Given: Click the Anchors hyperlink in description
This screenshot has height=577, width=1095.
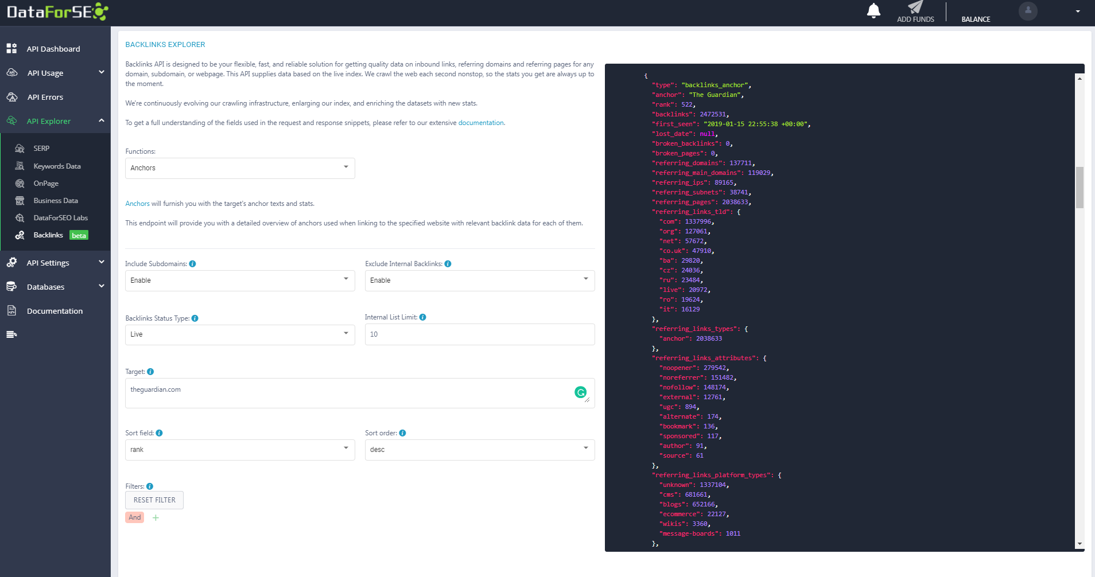Looking at the screenshot, I should click(137, 204).
